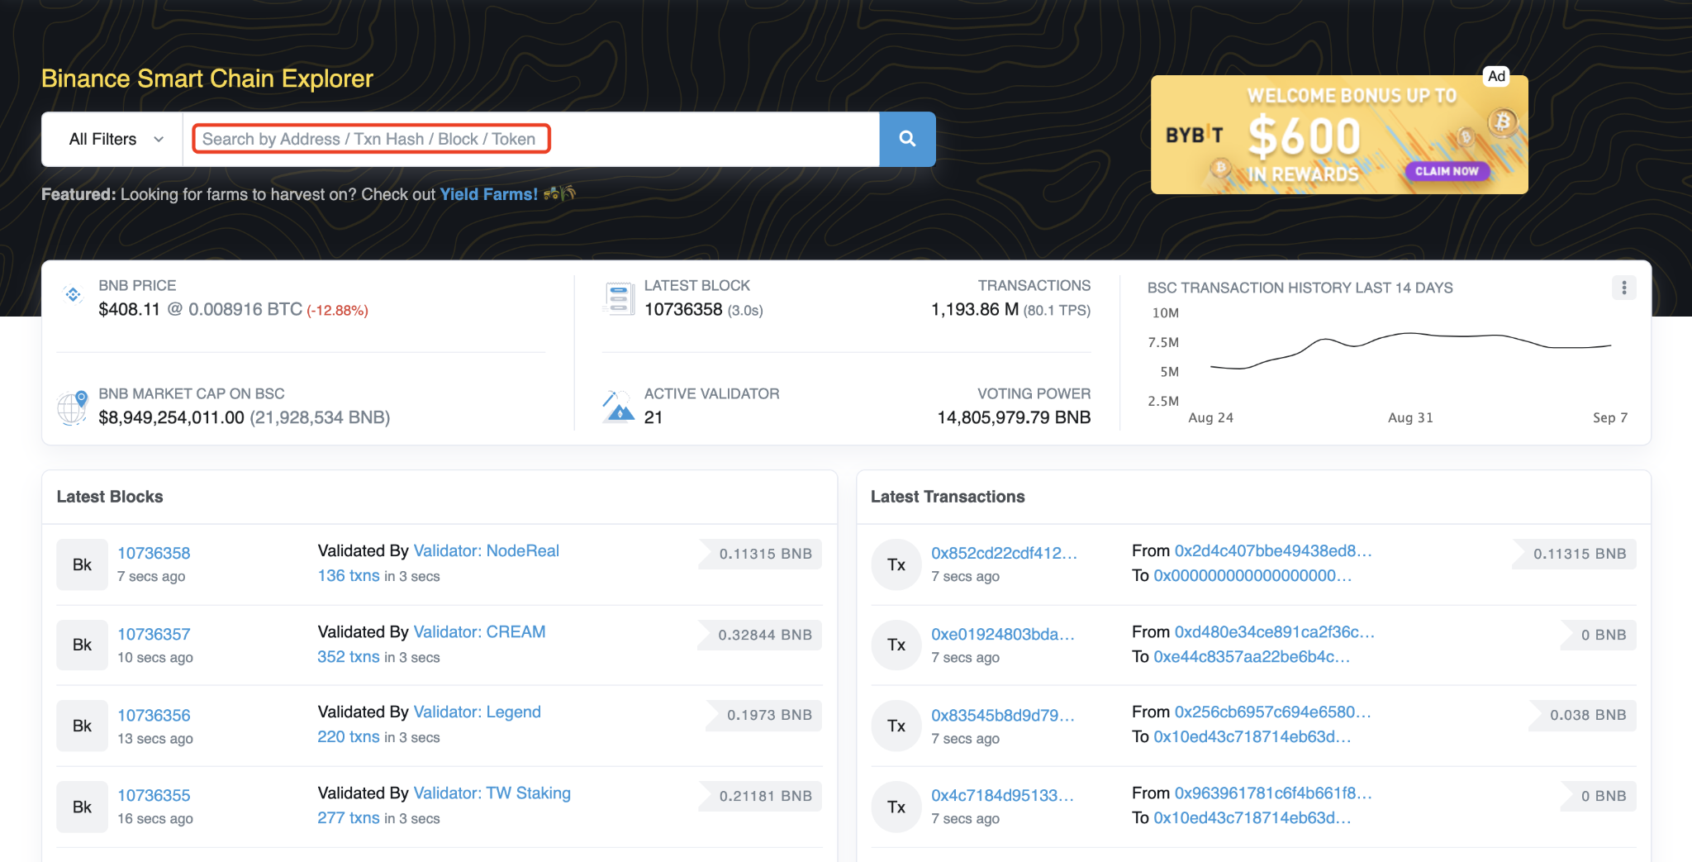The image size is (1692, 862).
Task: Open block 10736355 details
Action: coord(154,795)
